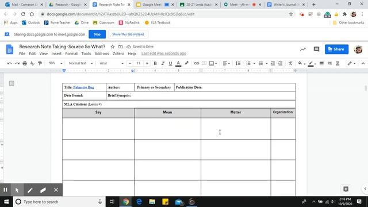Viewport: 368px width, 207px height.
Task: Pause the screen recording
Action: (5, 190)
